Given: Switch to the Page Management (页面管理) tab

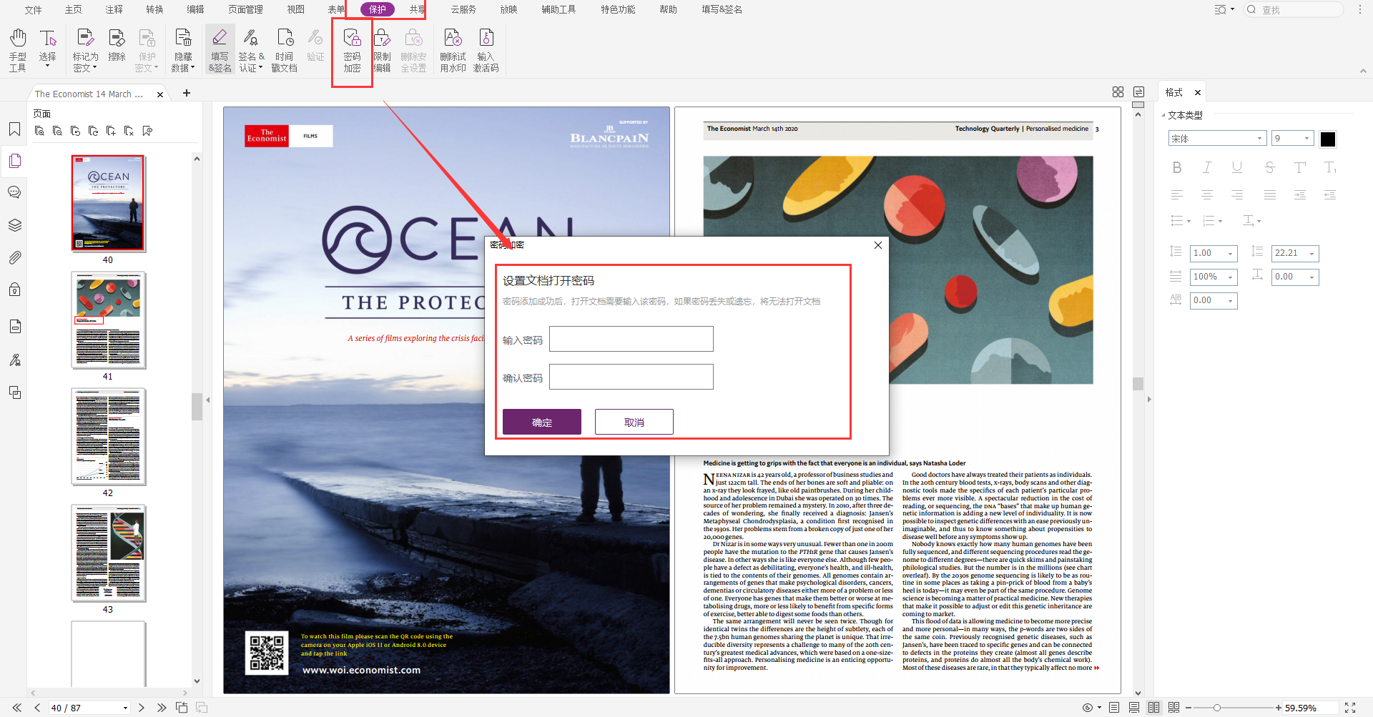Looking at the screenshot, I should (x=245, y=9).
